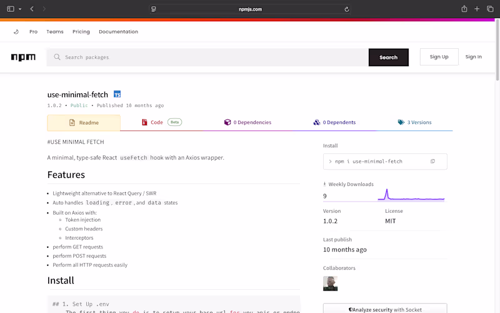
Task: Click the purple Dependencies box icon
Action: point(227,122)
